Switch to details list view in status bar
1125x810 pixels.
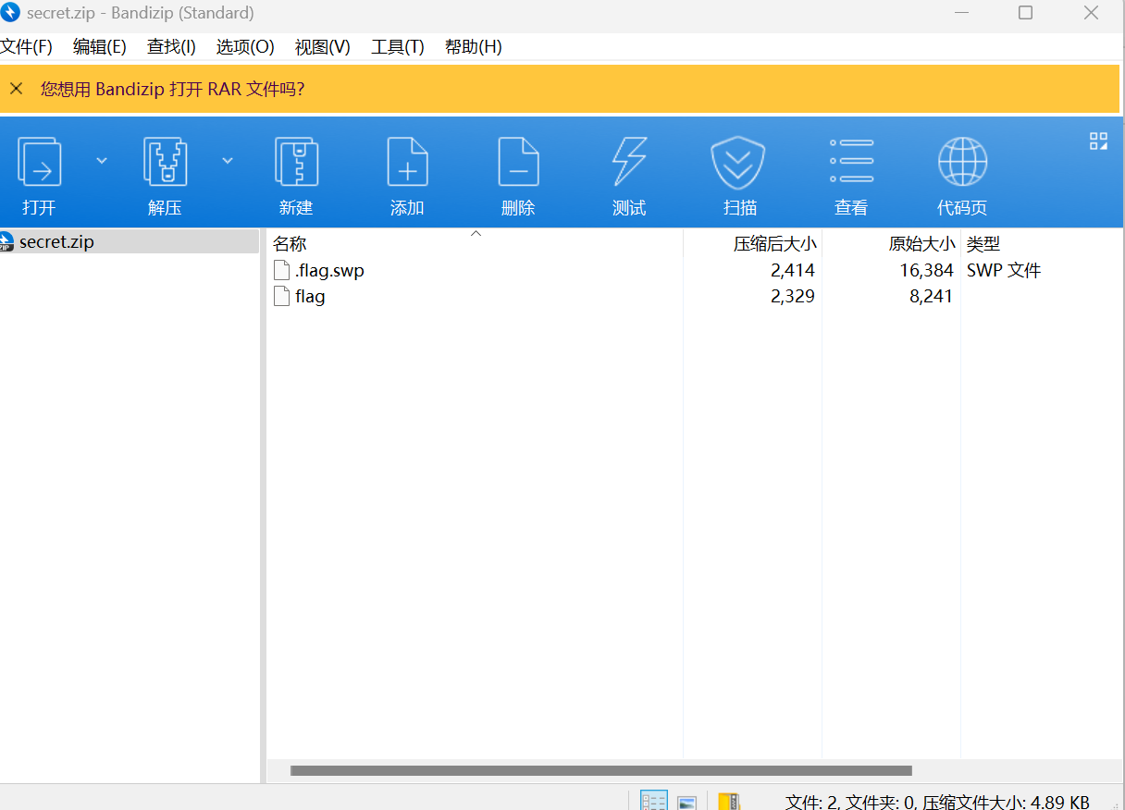pyautogui.click(x=654, y=802)
